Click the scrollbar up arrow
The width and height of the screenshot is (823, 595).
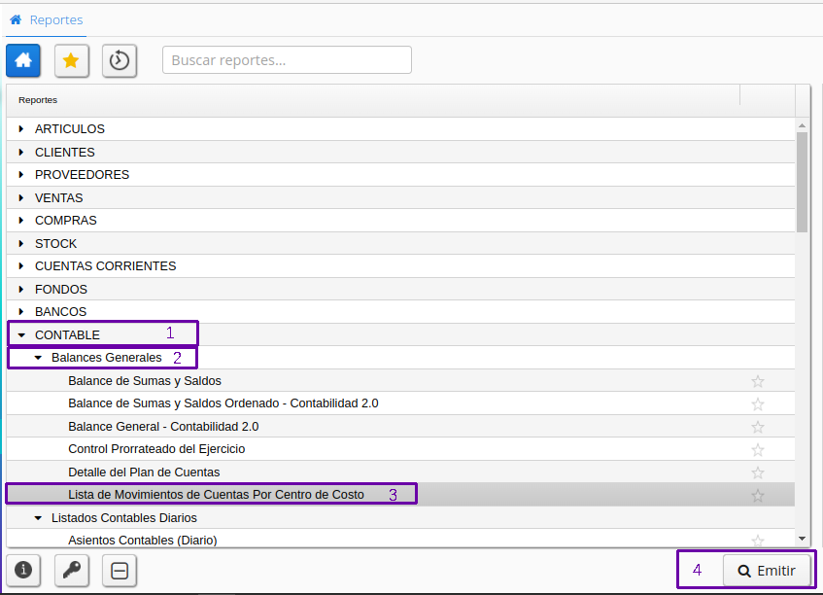coord(802,125)
